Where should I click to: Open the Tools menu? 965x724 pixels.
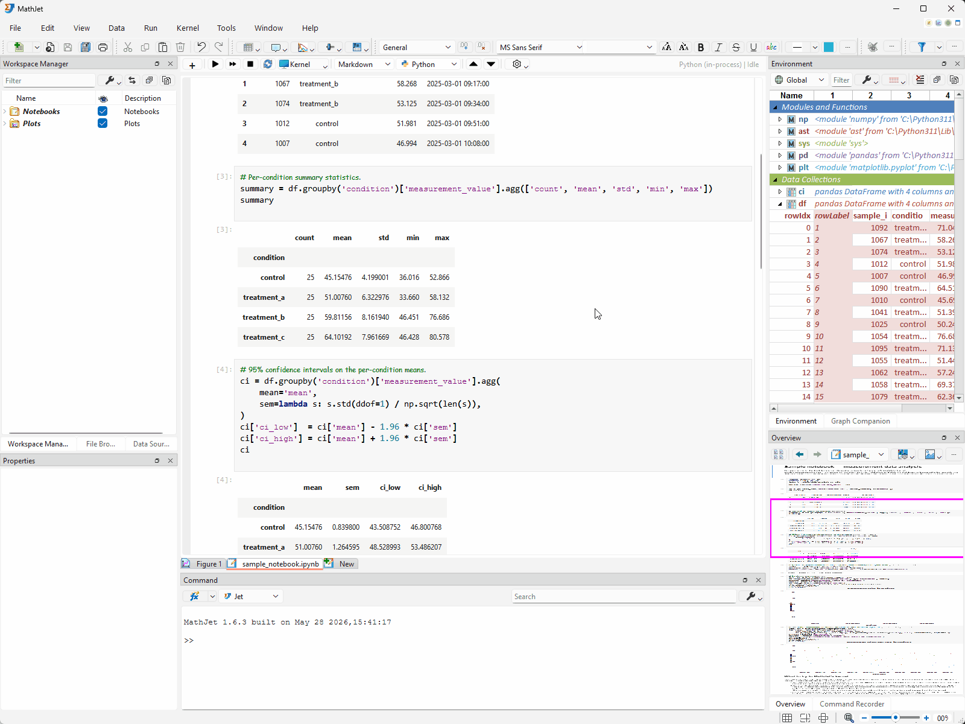(226, 28)
